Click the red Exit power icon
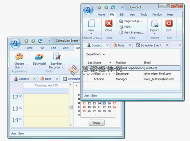This screenshot has height=141, width=190. pyautogui.click(x=169, y=23)
